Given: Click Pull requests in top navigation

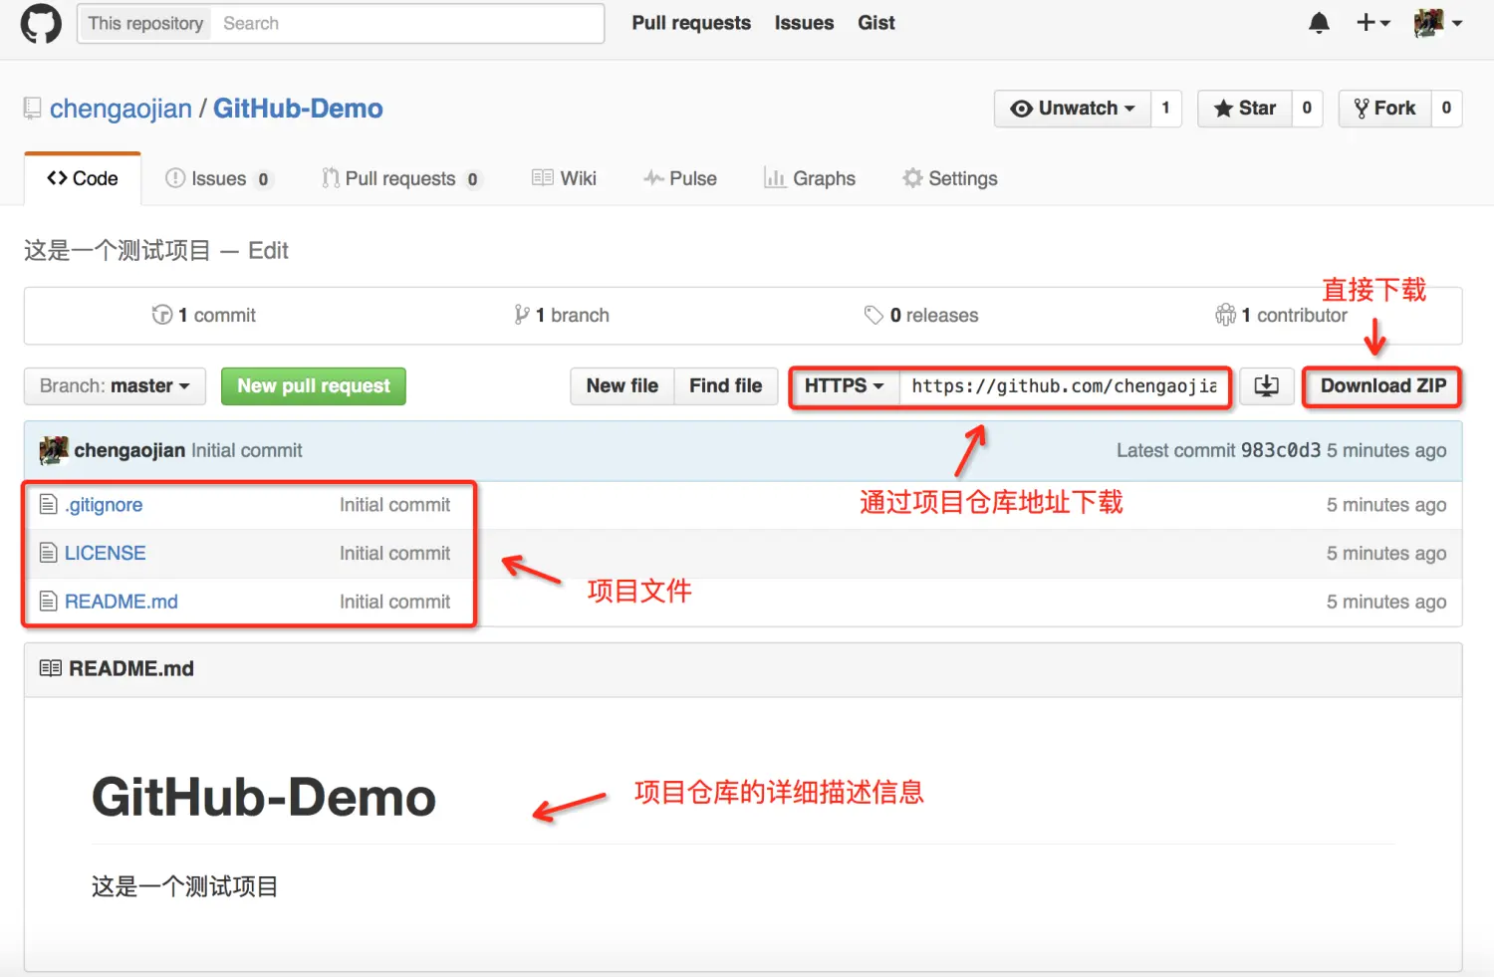Looking at the screenshot, I should pyautogui.click(x=691, y=23).
